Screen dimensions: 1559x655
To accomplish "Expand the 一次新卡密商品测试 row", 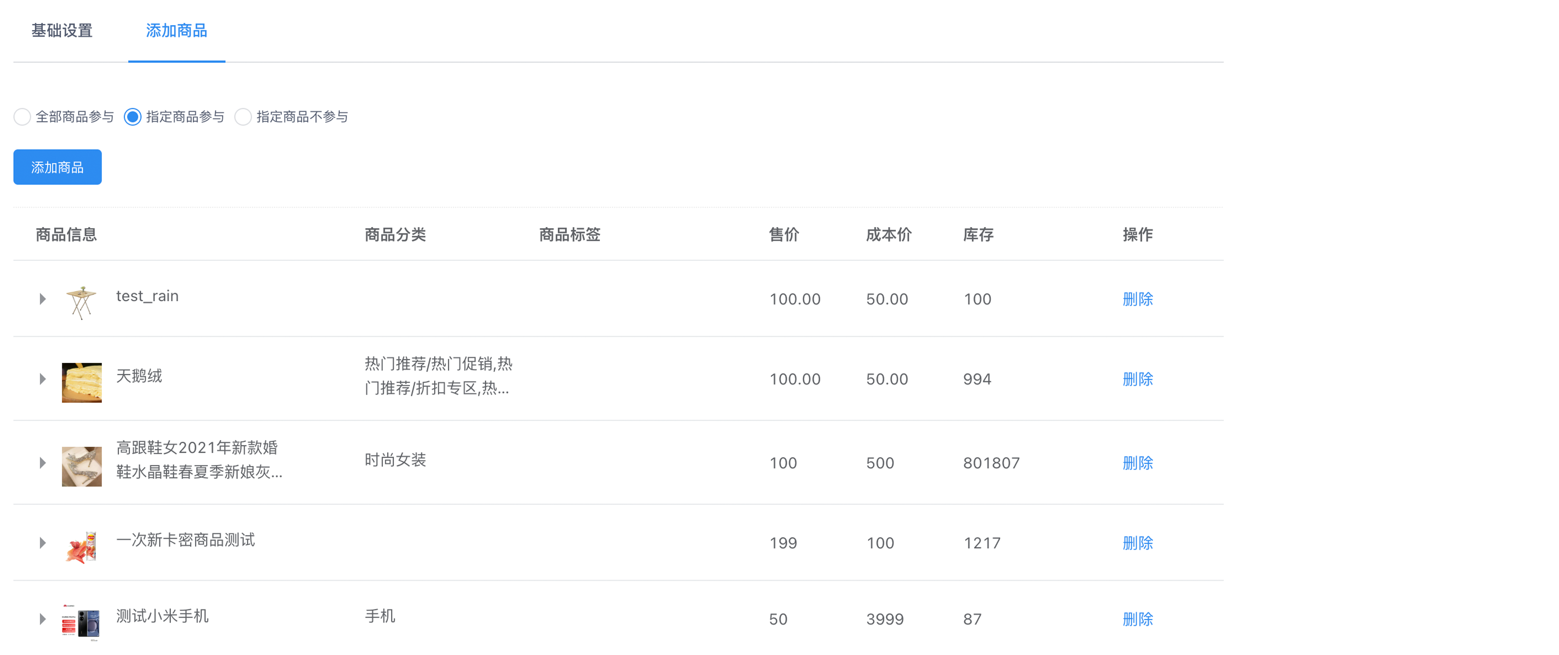I will point(42,542).
